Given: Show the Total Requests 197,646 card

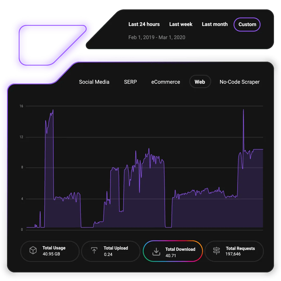Looking at the screenshot, I should (x=234, y=251).
